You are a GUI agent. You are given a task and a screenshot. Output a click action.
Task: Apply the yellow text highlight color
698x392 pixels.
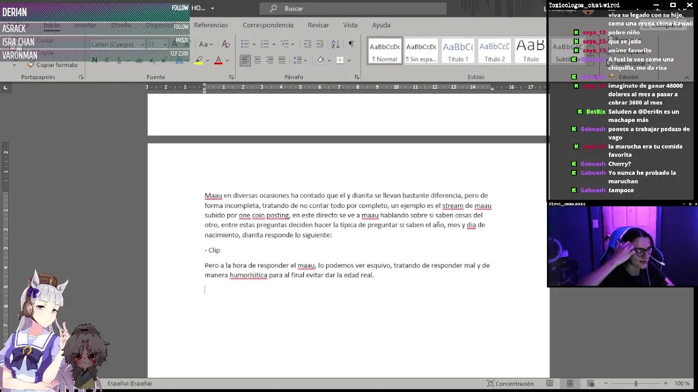point(198,60)
